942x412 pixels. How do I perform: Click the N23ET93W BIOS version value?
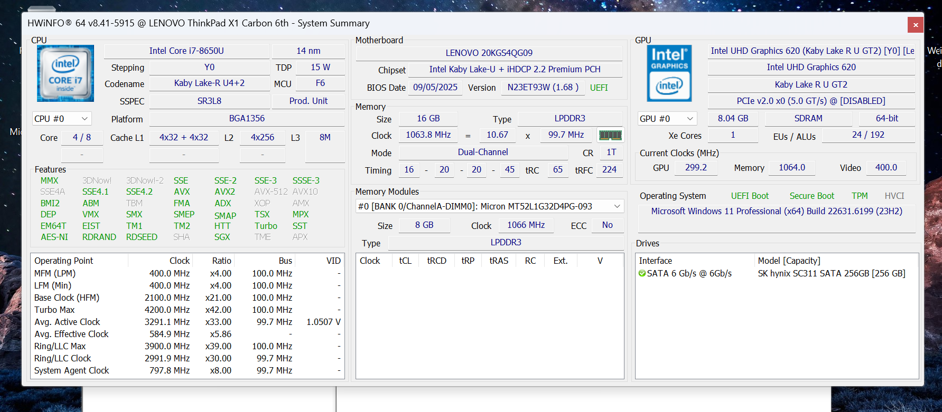543,88
